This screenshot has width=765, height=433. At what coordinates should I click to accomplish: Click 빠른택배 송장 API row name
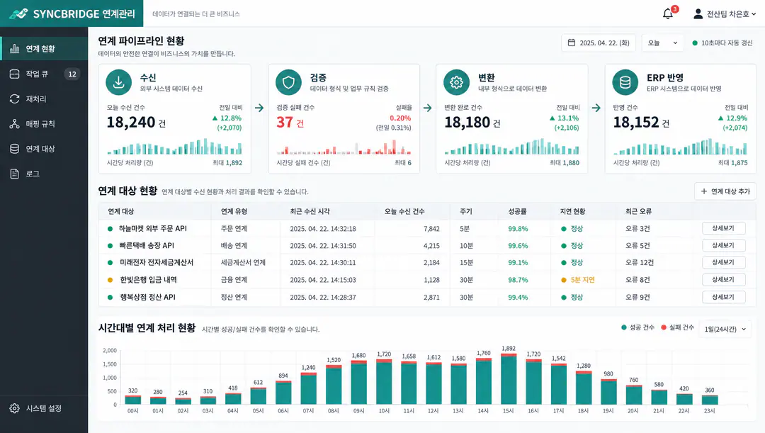pyautogui.click(x=147, y=245)
